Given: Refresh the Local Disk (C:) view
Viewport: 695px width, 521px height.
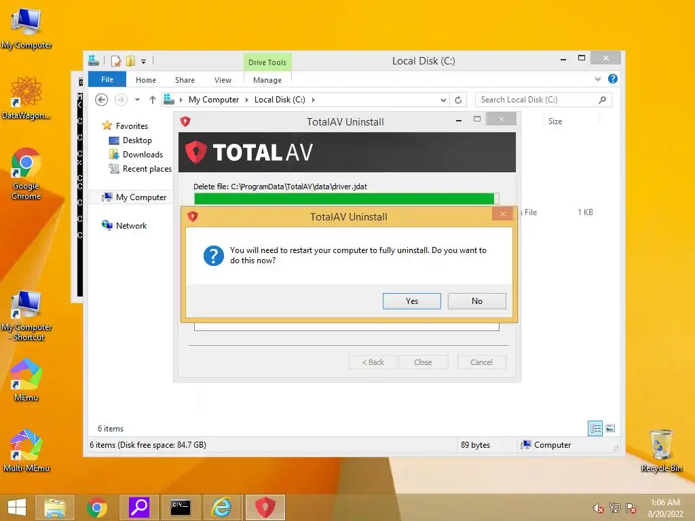Looking at the screenshot, I should 458,100.
